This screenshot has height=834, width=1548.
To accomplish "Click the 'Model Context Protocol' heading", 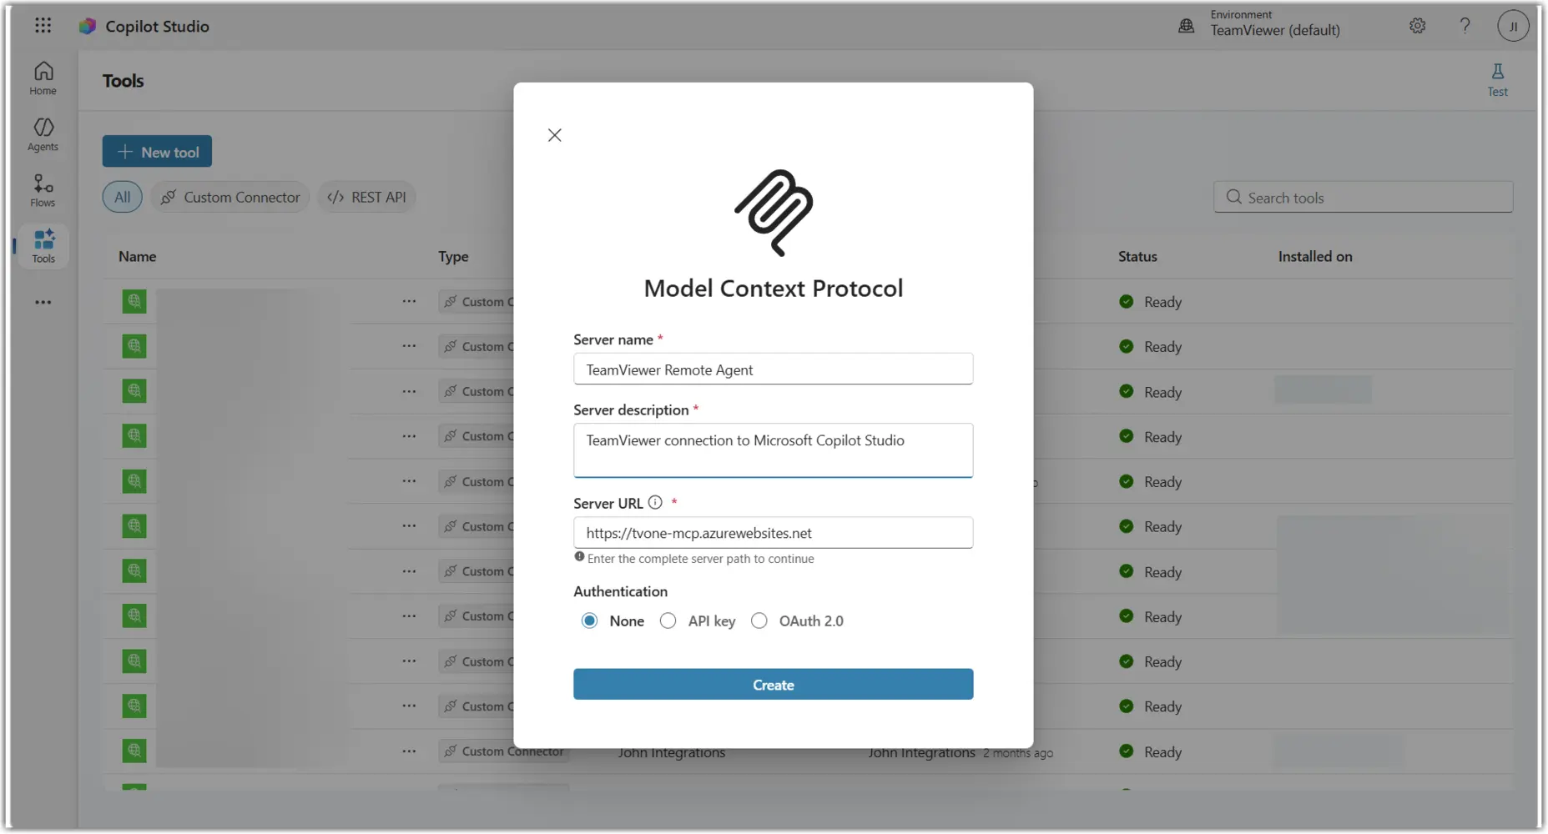I will pyautogui.click(x=773, y=288).
